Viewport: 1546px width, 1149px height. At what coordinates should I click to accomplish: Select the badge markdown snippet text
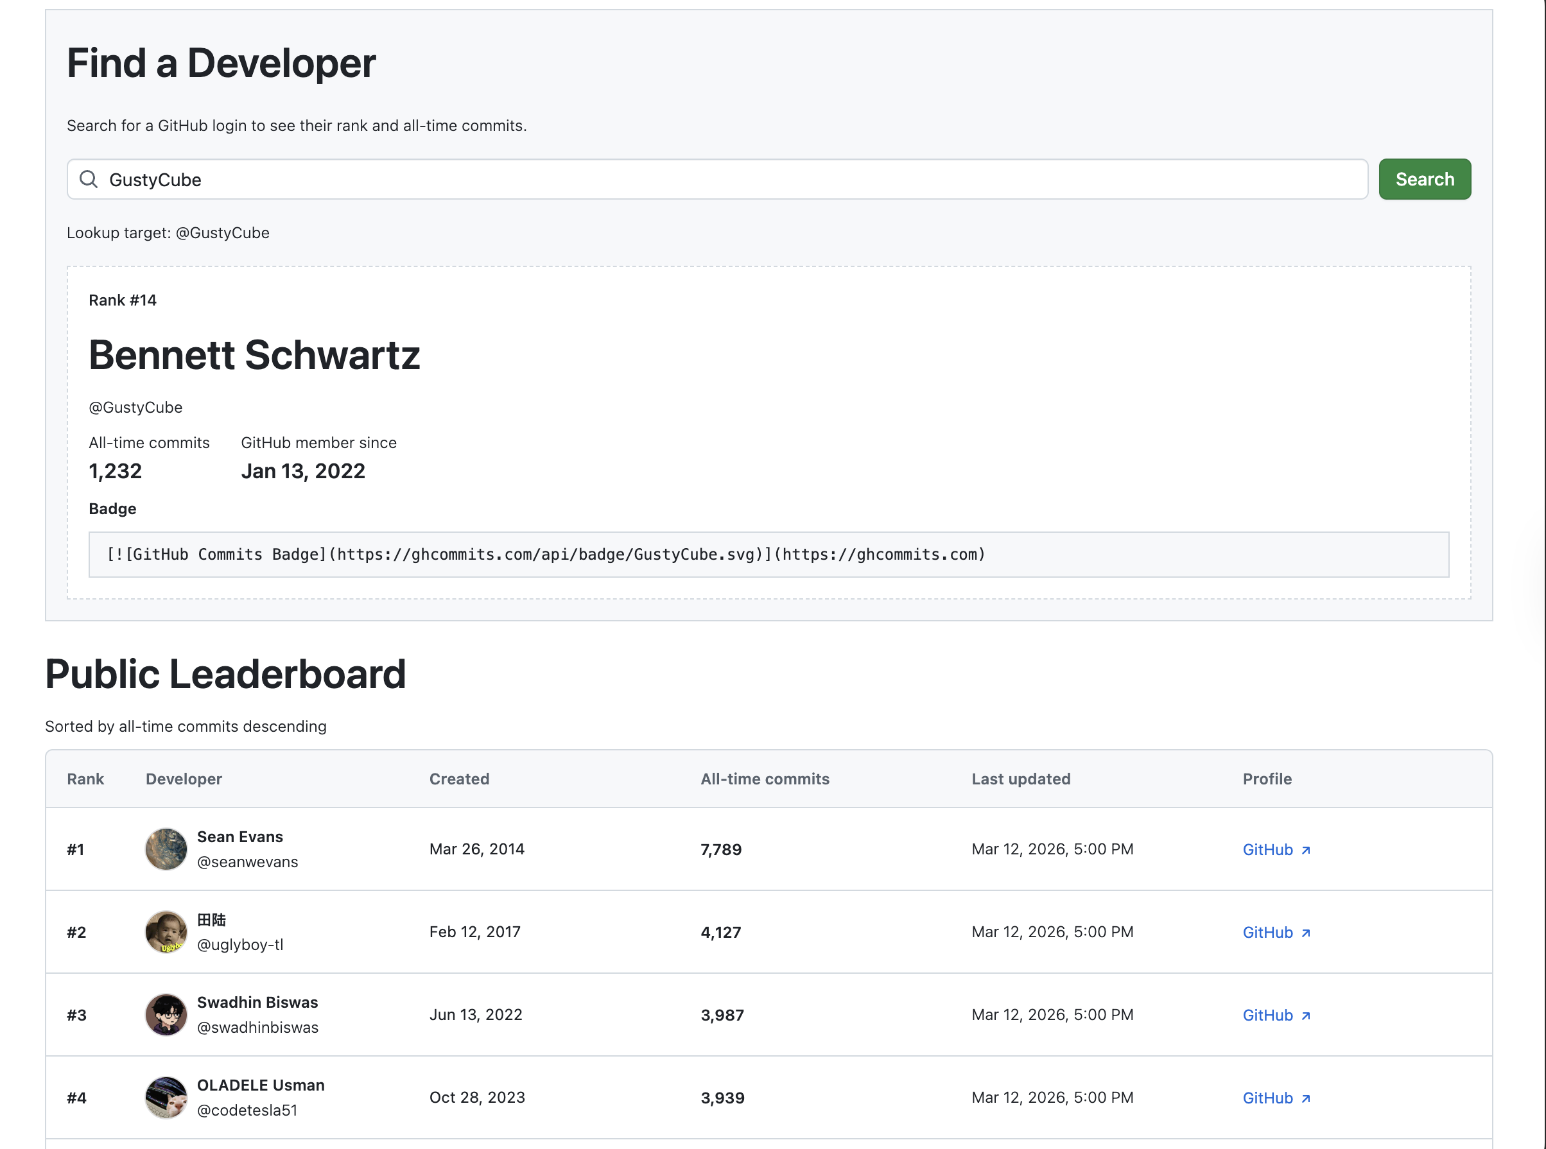(x=546, y=555)
